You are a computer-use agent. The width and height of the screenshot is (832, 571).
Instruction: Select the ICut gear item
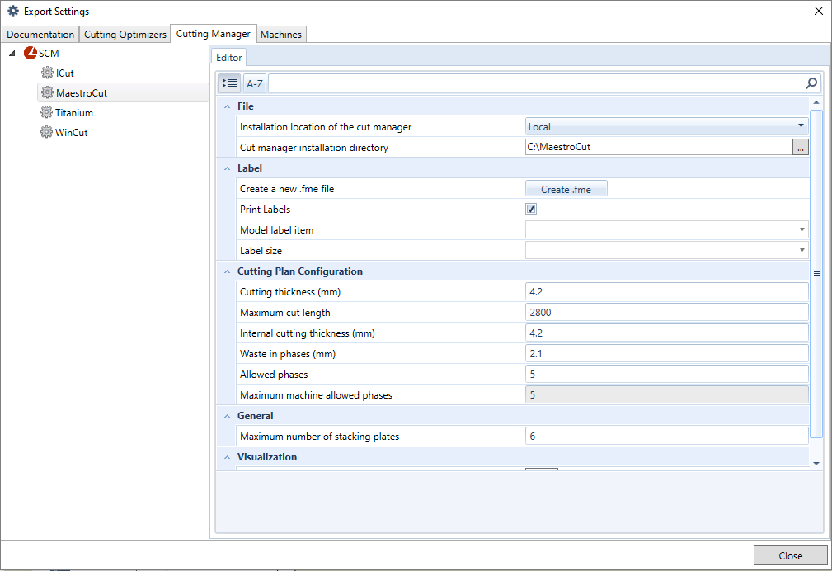click(x=58, y=73)
